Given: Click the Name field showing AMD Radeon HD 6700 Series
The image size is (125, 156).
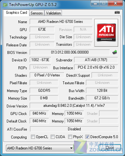Looking at the screenshot, I should pos(61,22).
